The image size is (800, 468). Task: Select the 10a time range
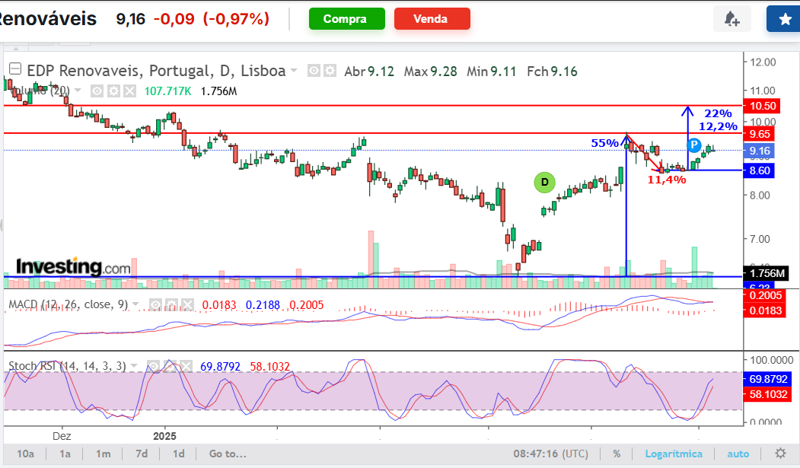coord(25,454)
